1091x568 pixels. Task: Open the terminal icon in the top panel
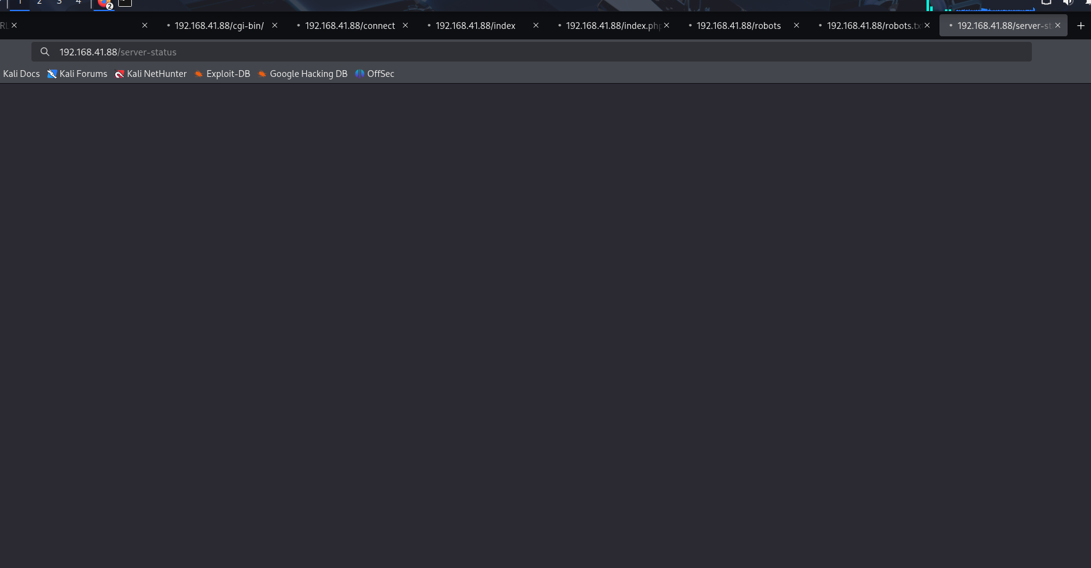[x=125, y=2]
